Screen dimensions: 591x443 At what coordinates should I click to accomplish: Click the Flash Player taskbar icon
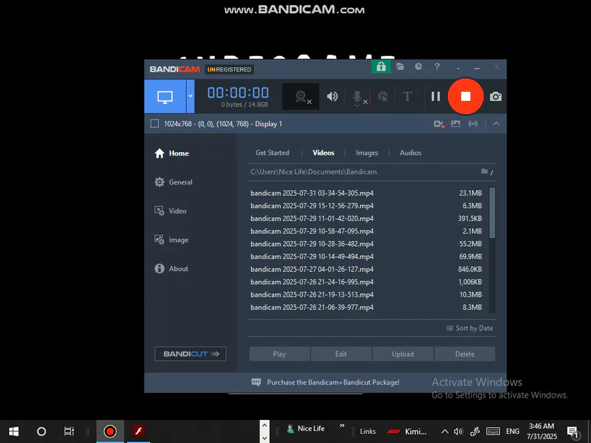[x=139, y=431]
